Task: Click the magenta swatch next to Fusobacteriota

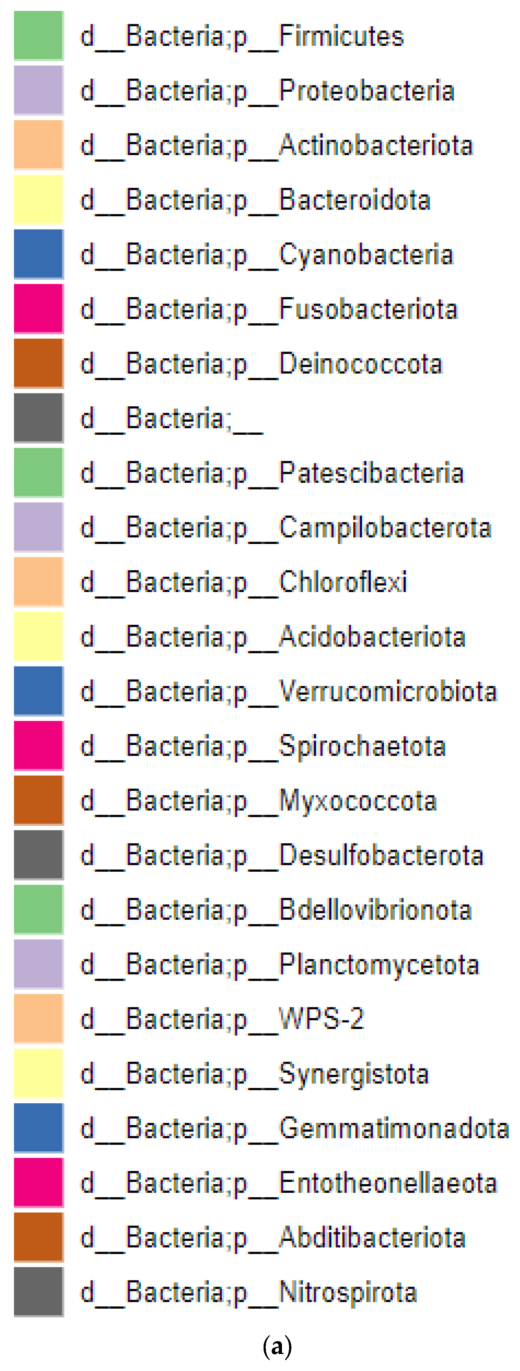Action: (x=38, y=309)
